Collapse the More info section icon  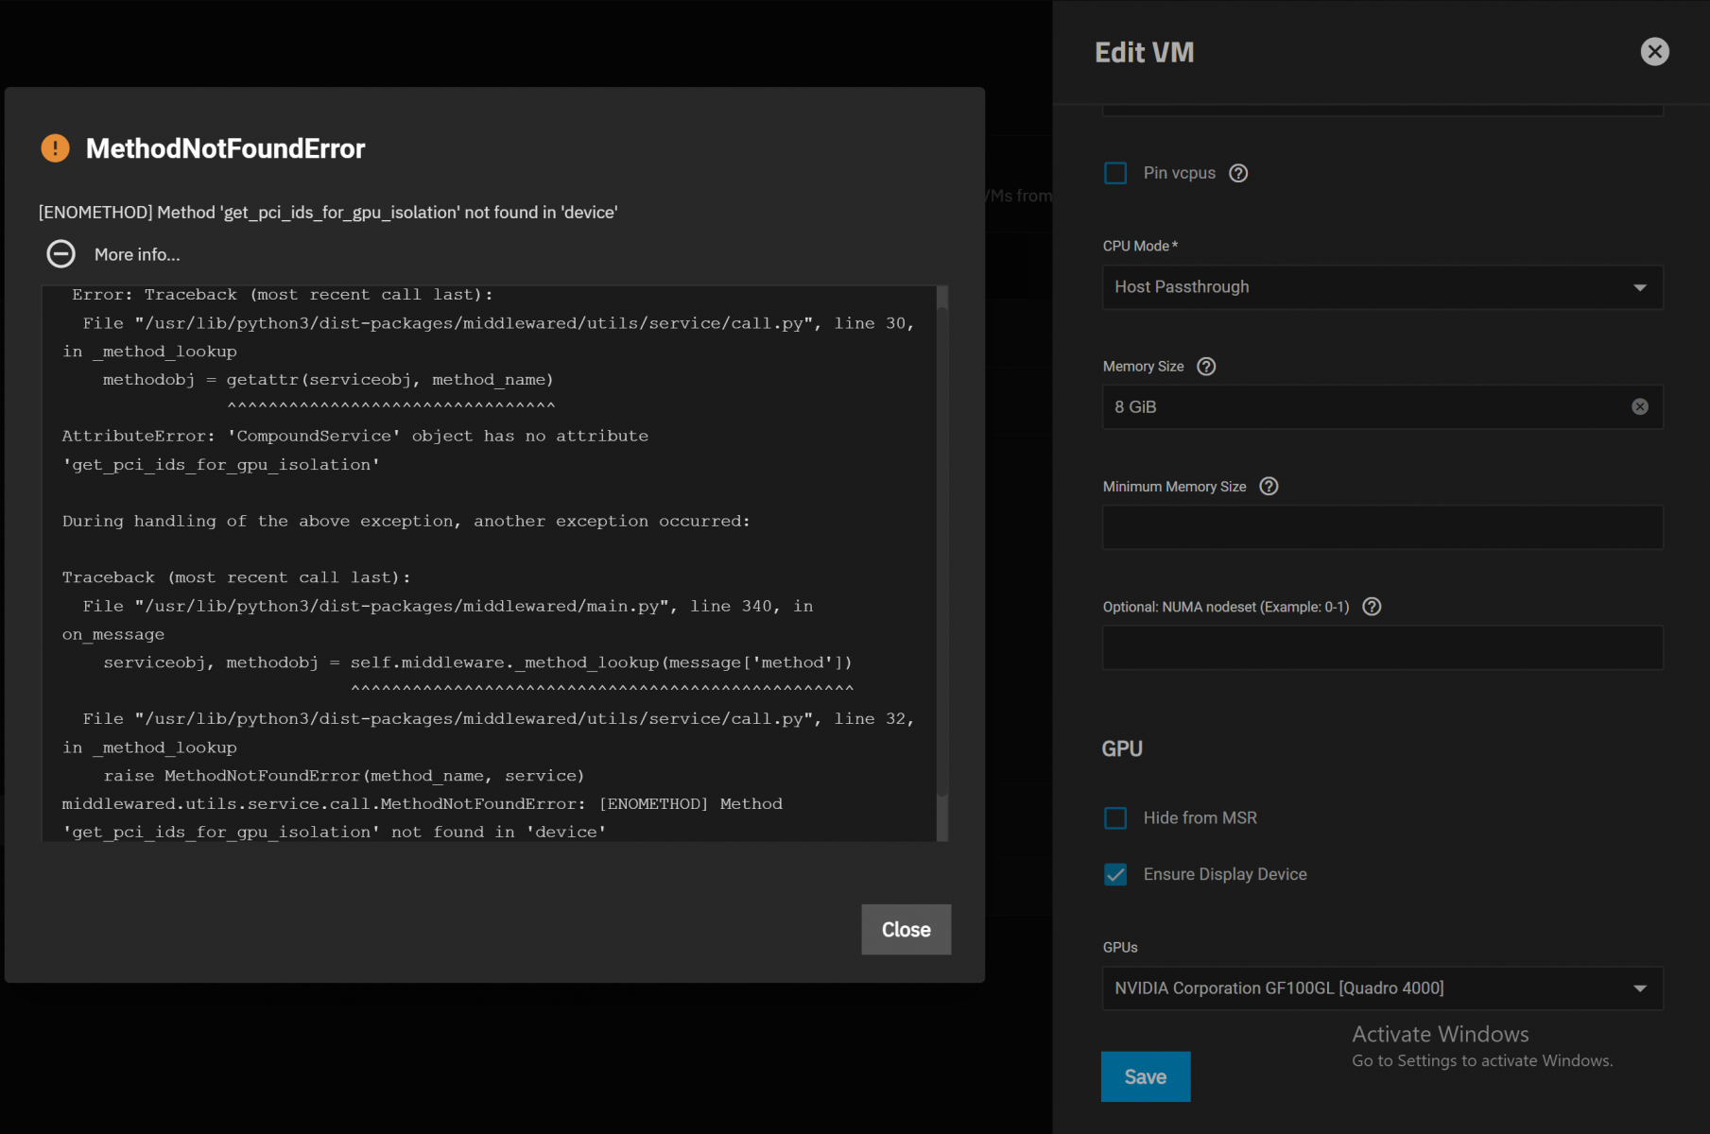coord(61,254)
